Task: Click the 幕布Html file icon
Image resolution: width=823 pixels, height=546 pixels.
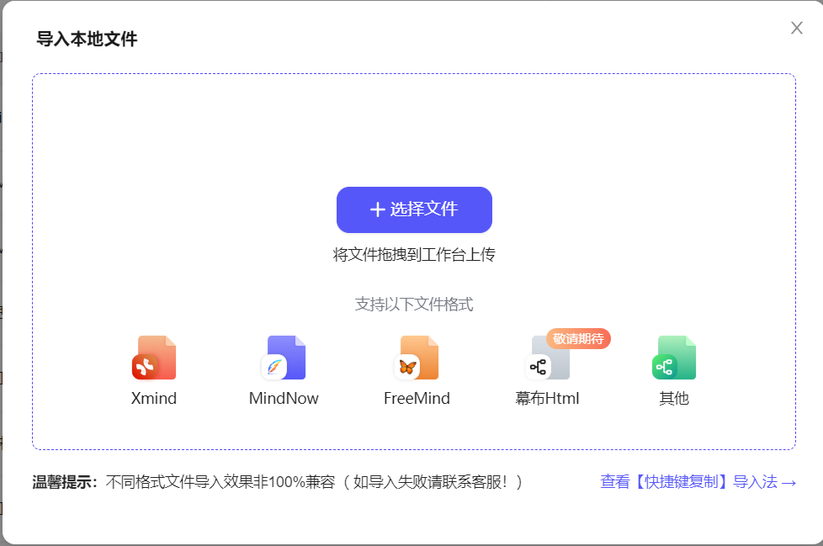Action: (547, 360)
